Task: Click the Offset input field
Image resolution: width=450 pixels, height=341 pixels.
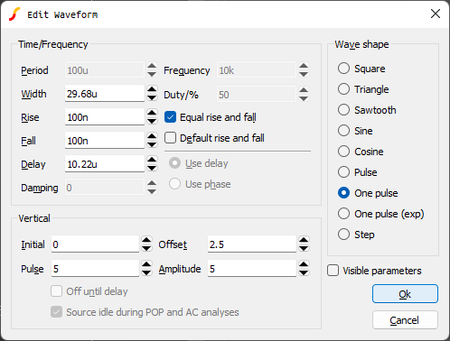Action: 252,244
